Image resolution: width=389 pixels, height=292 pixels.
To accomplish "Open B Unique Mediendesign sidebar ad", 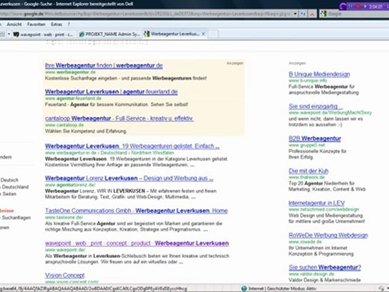I will (319, 74).
